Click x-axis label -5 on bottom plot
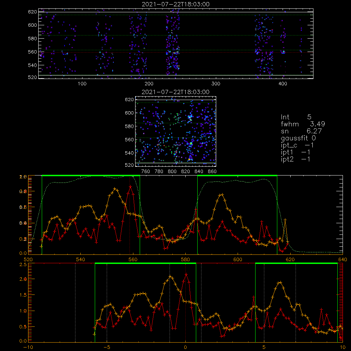This screenshot has width=351, height=351. click(x=107, y=347)
